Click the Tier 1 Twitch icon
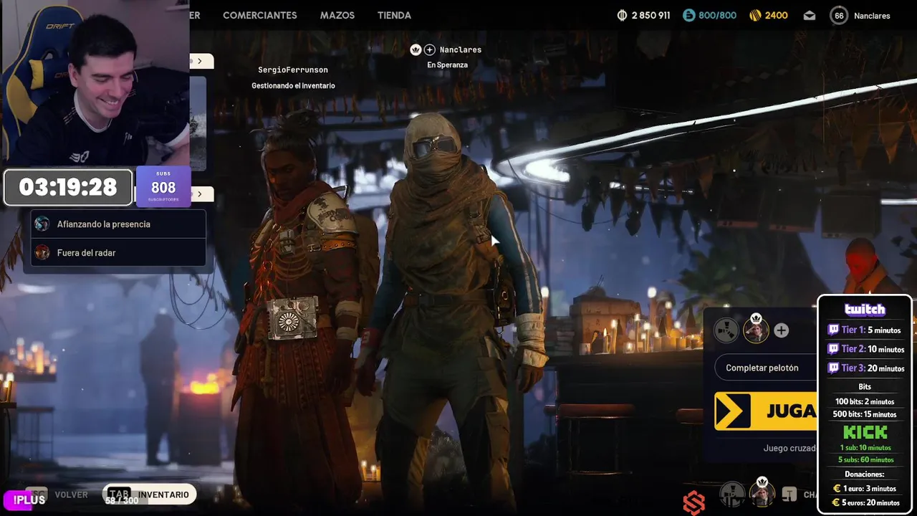The width and height of the screenshot is (917, 516). pos(833,330)
